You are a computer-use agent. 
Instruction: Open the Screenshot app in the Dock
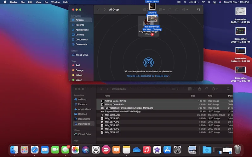click(96, 150)
